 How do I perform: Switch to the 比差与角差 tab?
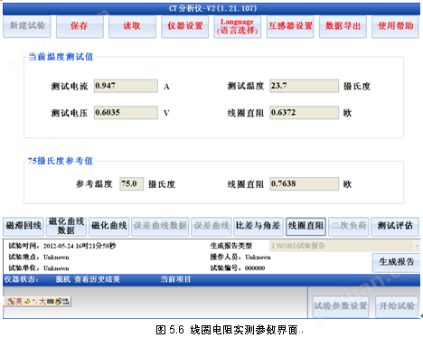[x=258, y=226]
